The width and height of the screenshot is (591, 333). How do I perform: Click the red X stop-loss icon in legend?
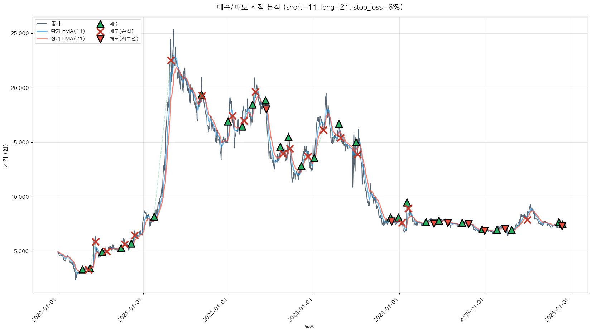[100, 32]
